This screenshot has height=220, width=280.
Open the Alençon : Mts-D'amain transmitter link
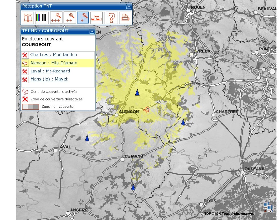click(54, 63)
